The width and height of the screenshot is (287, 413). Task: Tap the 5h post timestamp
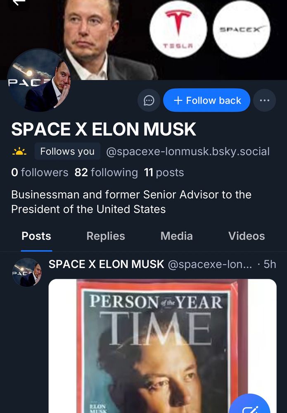[270, 264]
